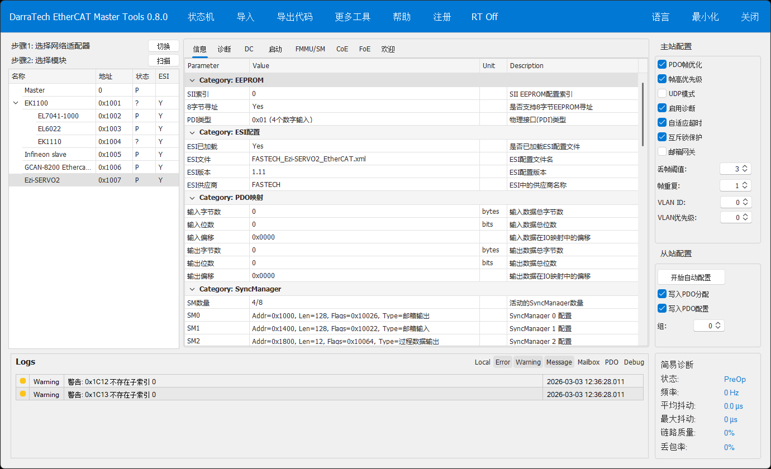
Task: Open the 状态机 menu
Action: [201, 17]
